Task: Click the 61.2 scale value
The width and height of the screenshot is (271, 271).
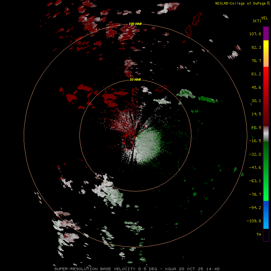Action: pos(256,74)
